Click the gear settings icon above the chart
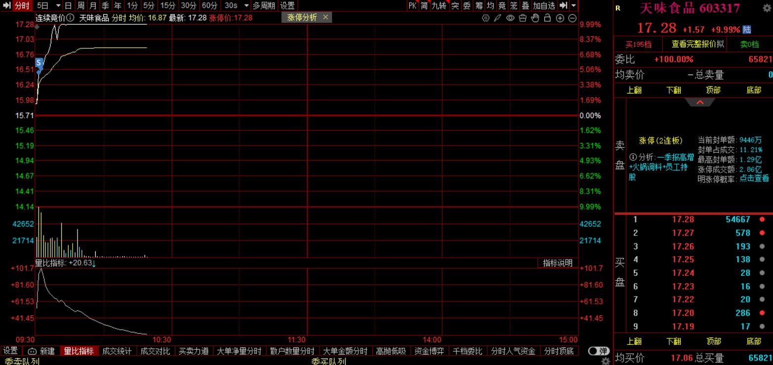 click(486, 18)
